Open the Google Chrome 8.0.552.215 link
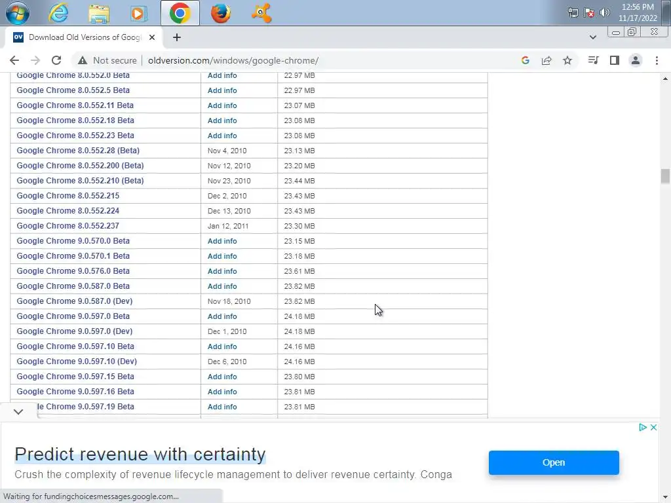Screen dimensions: 671x503 [x=68, y=195]
